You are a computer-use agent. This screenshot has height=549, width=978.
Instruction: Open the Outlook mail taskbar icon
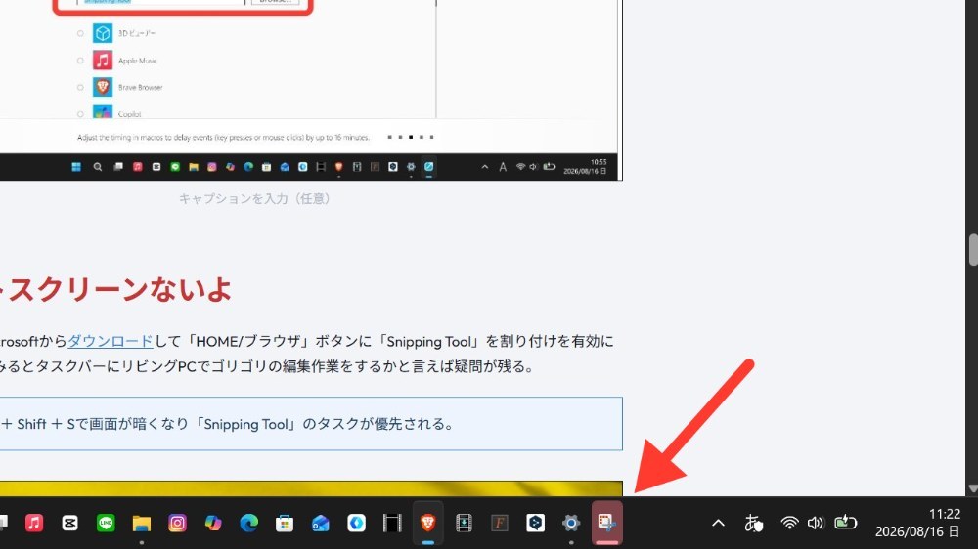tap(321, 523)
